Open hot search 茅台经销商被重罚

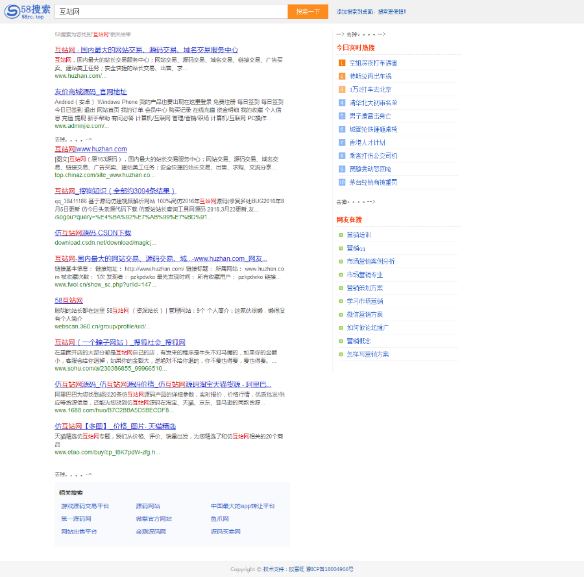point(373,182)
